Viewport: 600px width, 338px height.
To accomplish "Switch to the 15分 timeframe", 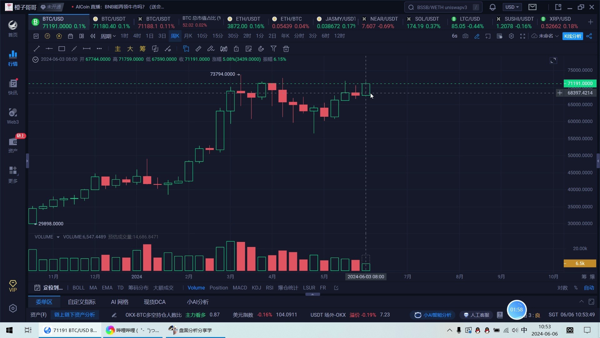I will click(217, 36).
